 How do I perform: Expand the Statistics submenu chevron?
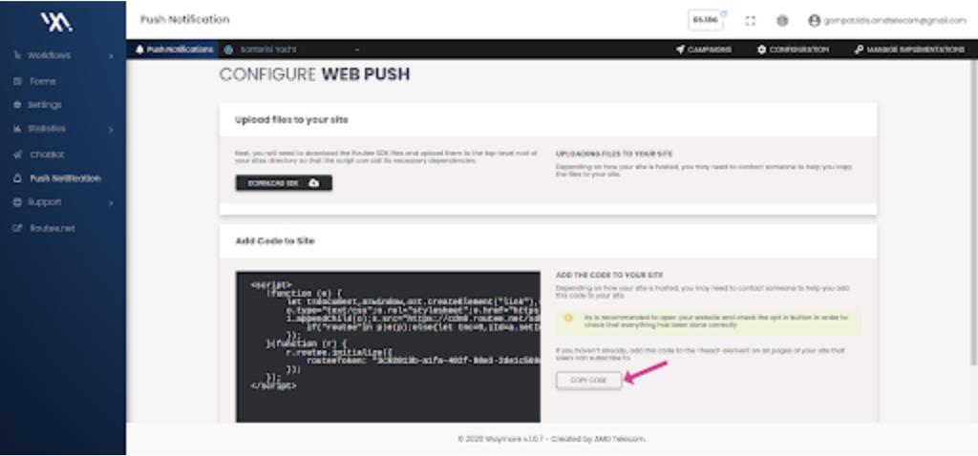[111, 130]
